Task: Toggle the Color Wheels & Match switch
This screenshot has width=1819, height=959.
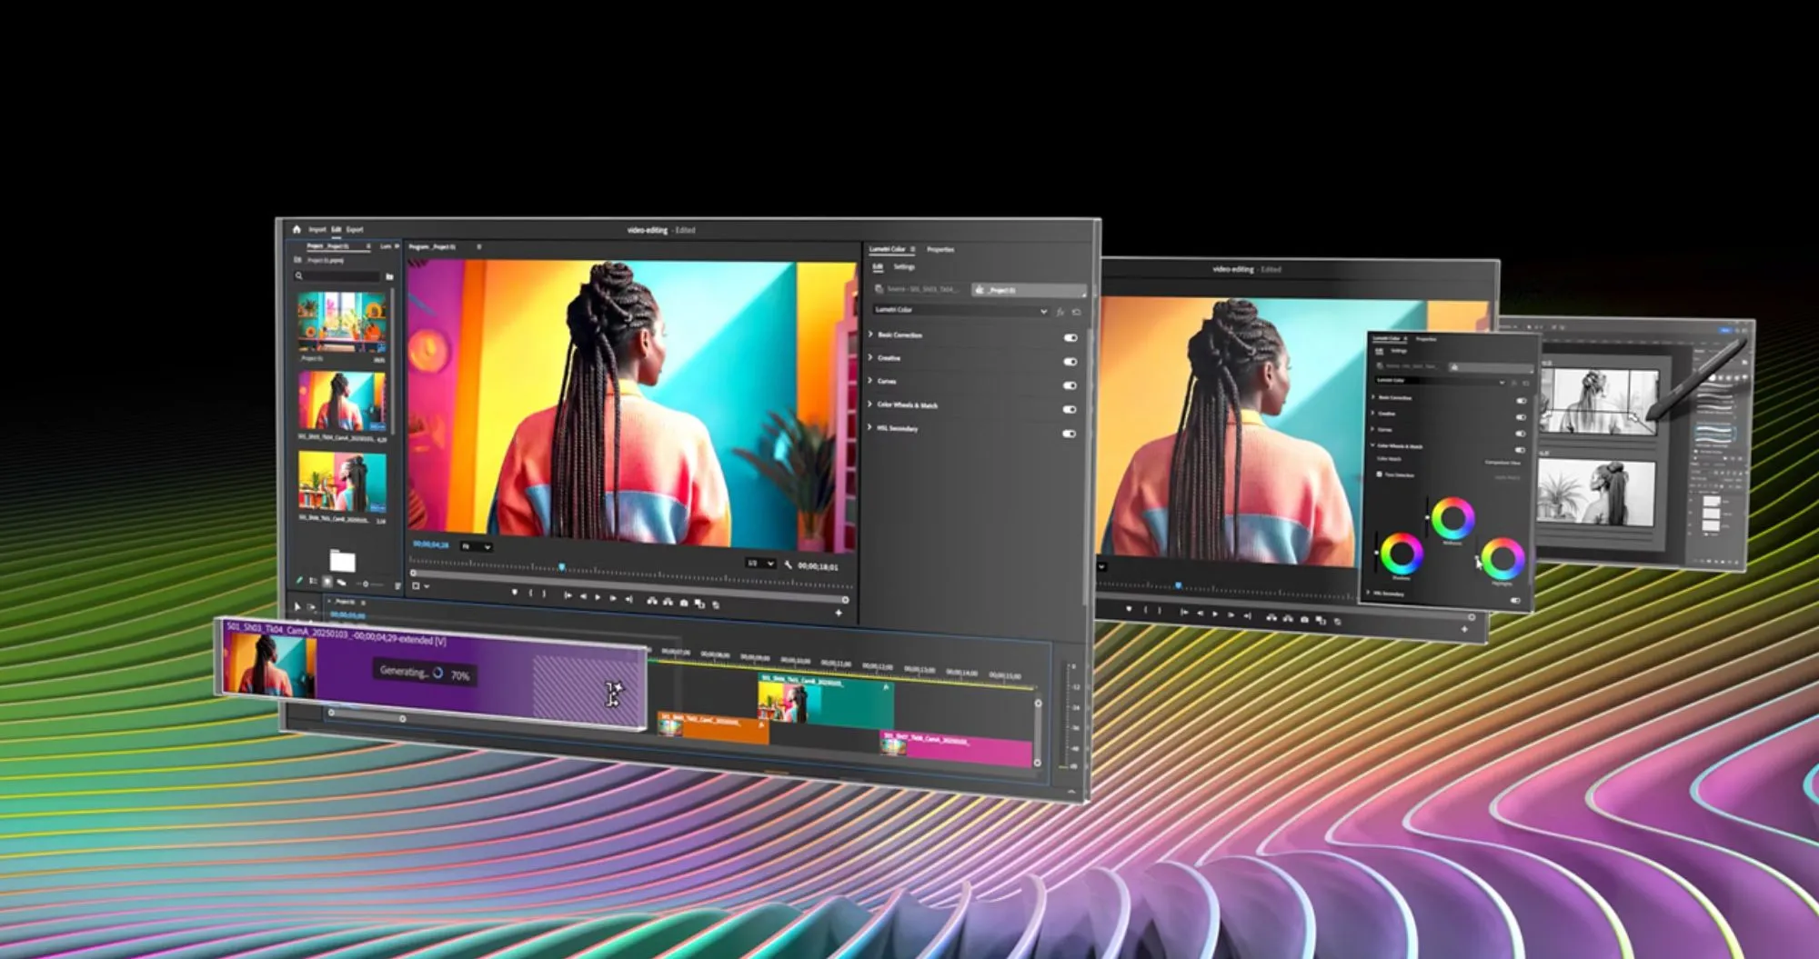Action: click(1070, 409)
